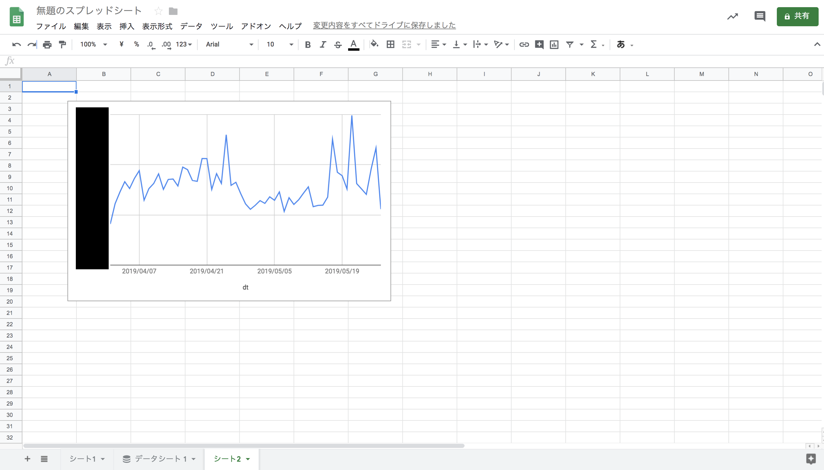The width and height of the screenshot is (824, 470).
Task: Format as yen currency
Action: tap(122, 44)
